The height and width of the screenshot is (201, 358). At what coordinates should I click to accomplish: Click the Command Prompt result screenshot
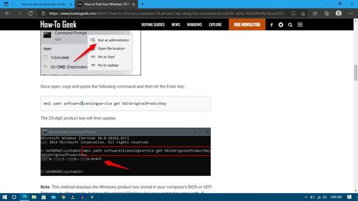[125, 151]
